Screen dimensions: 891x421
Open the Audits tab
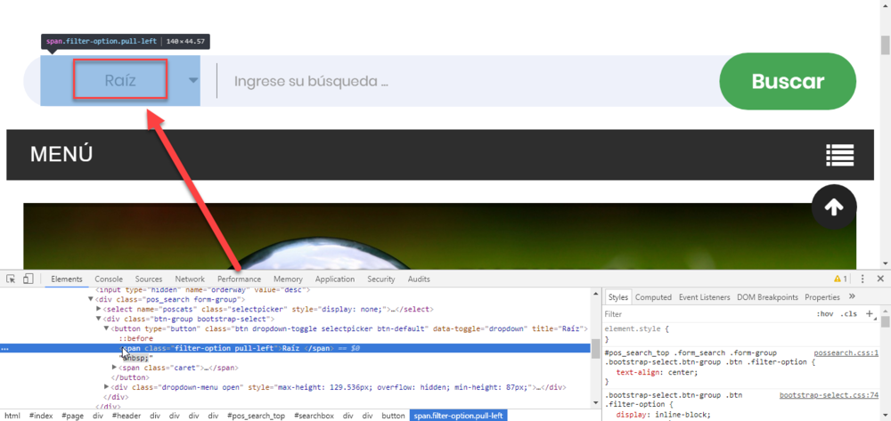click(419, 279)
